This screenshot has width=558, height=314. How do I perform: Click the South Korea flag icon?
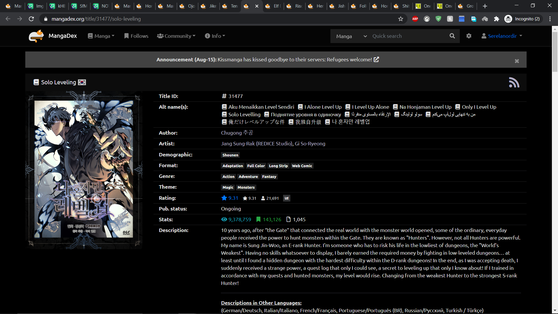(82, 82)
